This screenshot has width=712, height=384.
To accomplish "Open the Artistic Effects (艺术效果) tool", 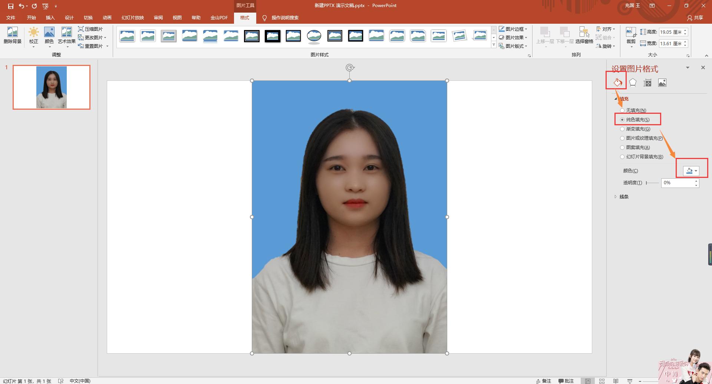I will point(66,36).
